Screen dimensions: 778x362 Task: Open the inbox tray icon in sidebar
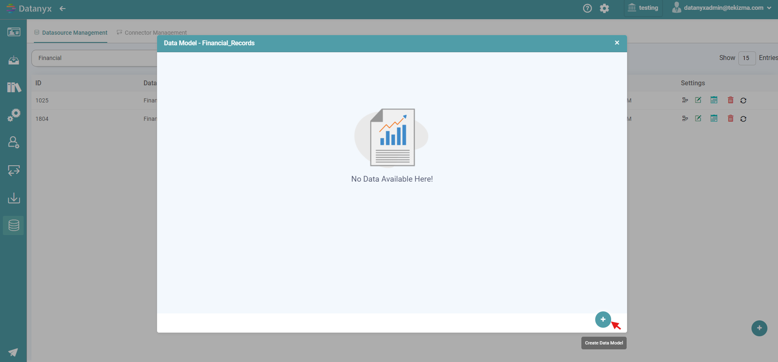[14, 60]
